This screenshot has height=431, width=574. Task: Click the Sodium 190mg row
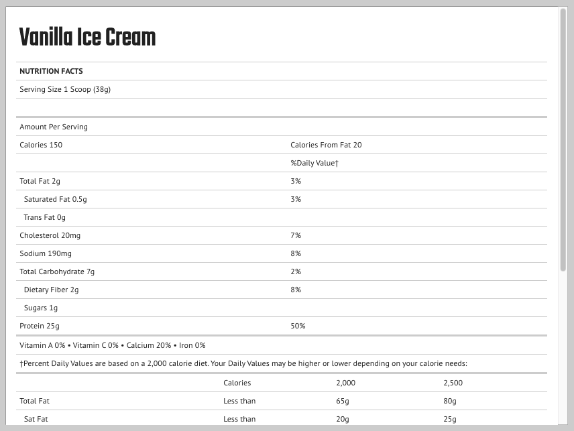(x=46, y=253)
